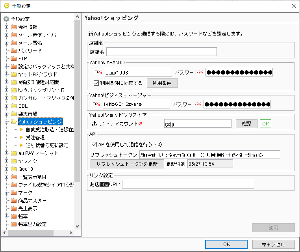Image resolution: width=300 pixels, height=252 pixels.
Task: Click the 会社情報 folder icon
Action: [x=14, y=27]
